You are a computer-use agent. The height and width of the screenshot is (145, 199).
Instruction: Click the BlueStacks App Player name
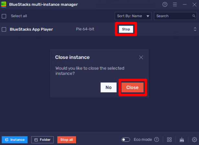[x=31, y=29]
